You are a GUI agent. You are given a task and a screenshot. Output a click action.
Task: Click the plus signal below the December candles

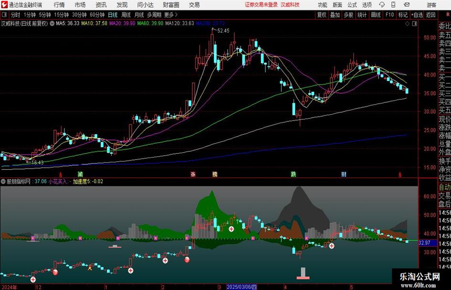pos(33,280)
